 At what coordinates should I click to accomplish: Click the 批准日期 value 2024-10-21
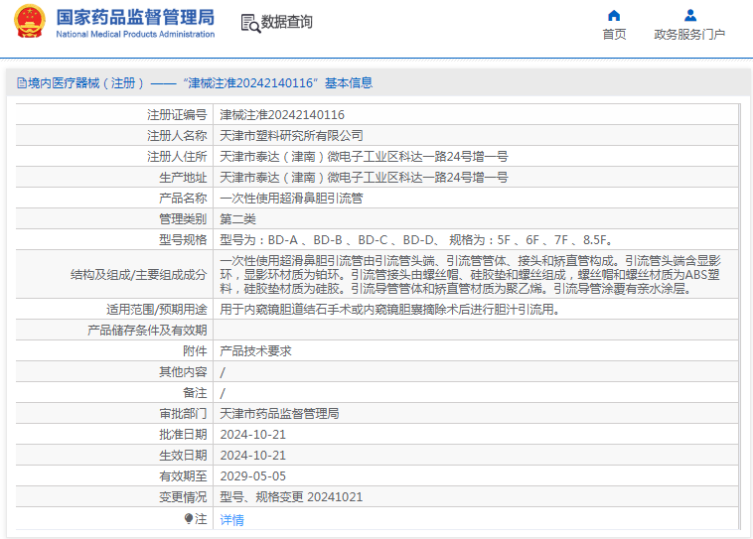coord(253,435)
